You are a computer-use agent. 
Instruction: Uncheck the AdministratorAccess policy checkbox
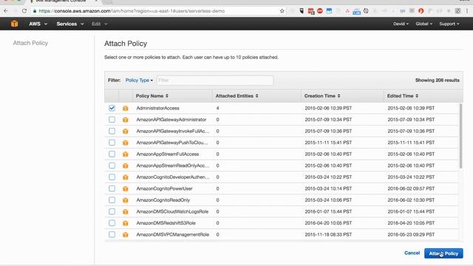(112, 108)
